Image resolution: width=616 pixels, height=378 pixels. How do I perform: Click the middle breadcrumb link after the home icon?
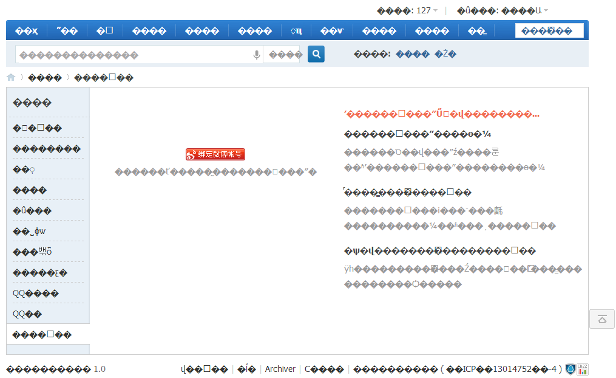[x=45, y=78]
